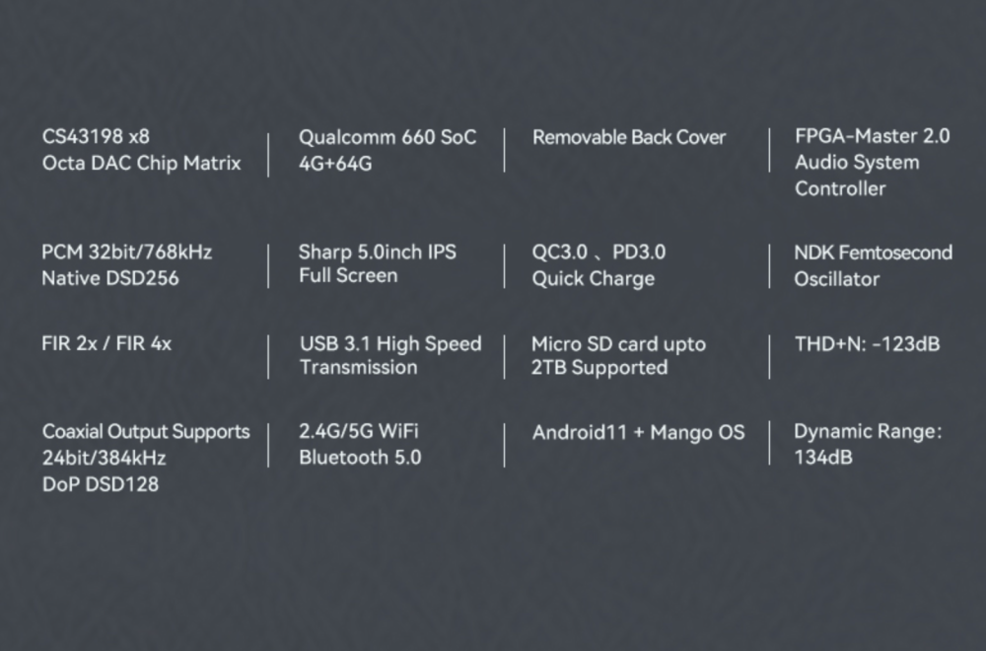Click the CS43198 x8 Octa DAC text
The height and width of the screenshot is (651, 986).
[x=141, y=150]
